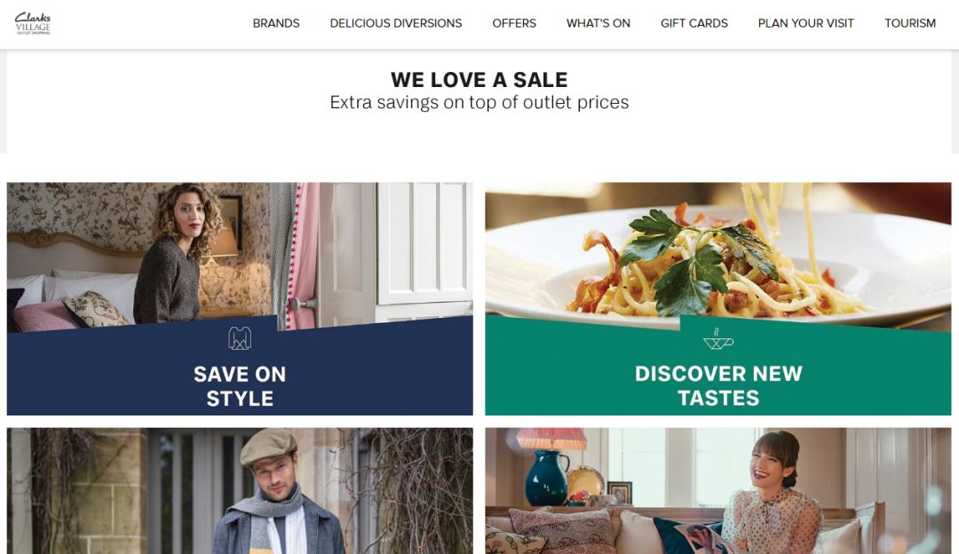The width and height of the screenshot is (959, 554).
Task: Select Gift Cards in the navigation
Action: (x=694, y=23)
